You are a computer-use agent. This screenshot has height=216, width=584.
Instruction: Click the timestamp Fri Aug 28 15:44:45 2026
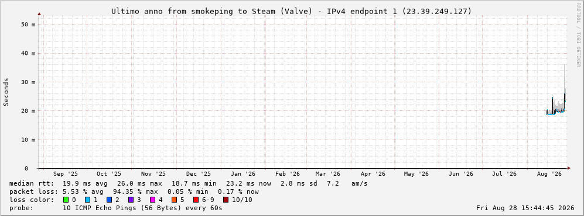tap(525, 208)
